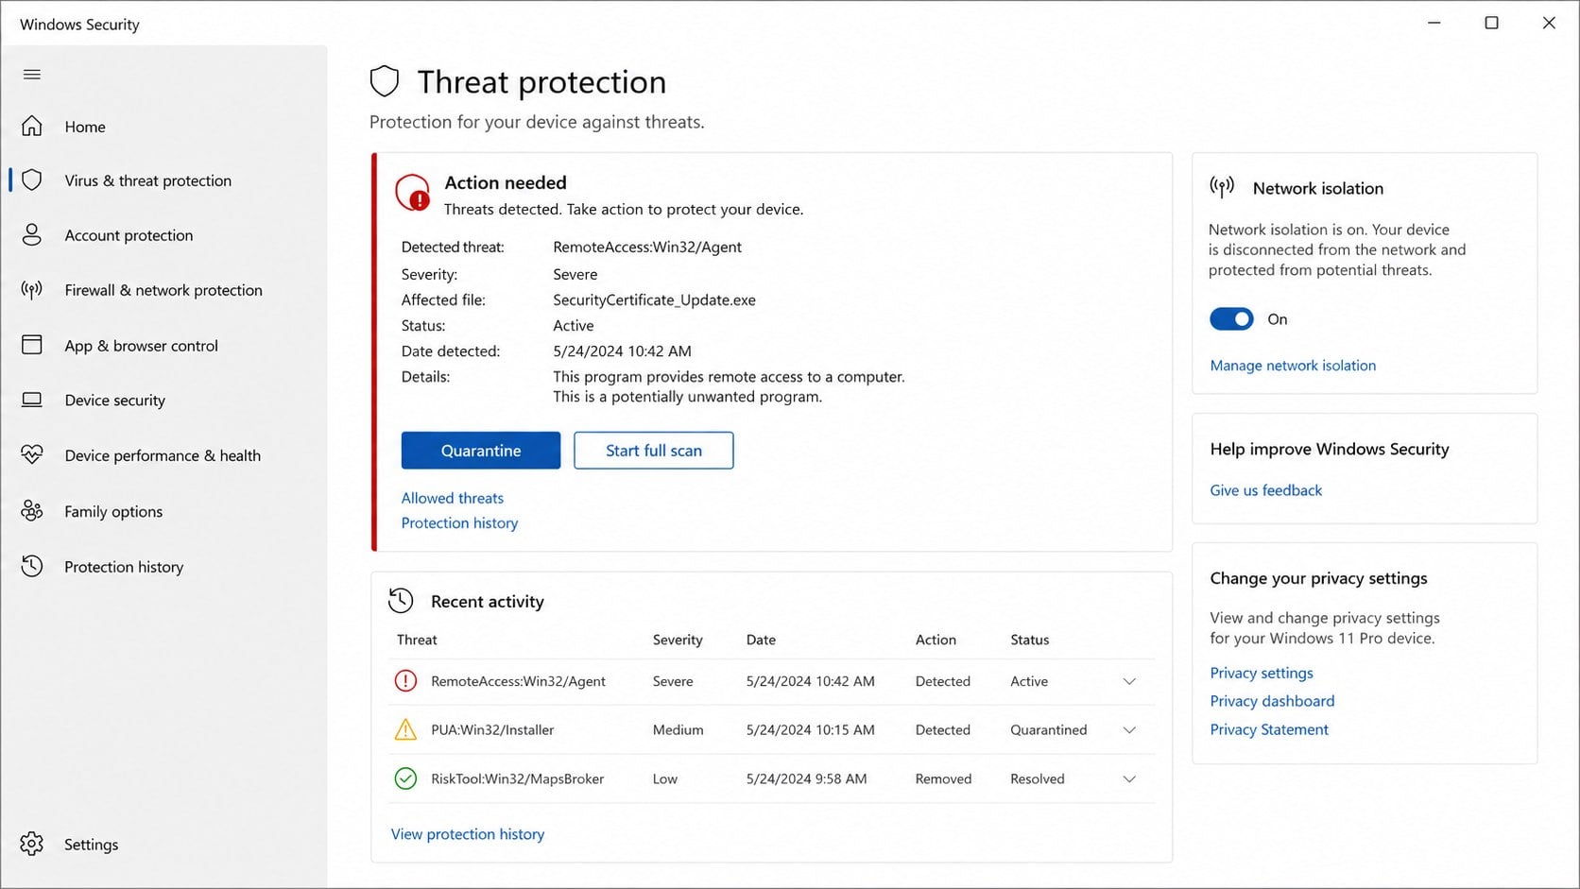Click the Action column header
1580x889 pixels.
tap(936, 640)
